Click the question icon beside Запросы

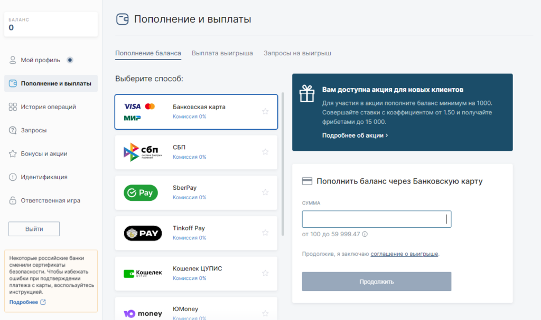(13, 130)
